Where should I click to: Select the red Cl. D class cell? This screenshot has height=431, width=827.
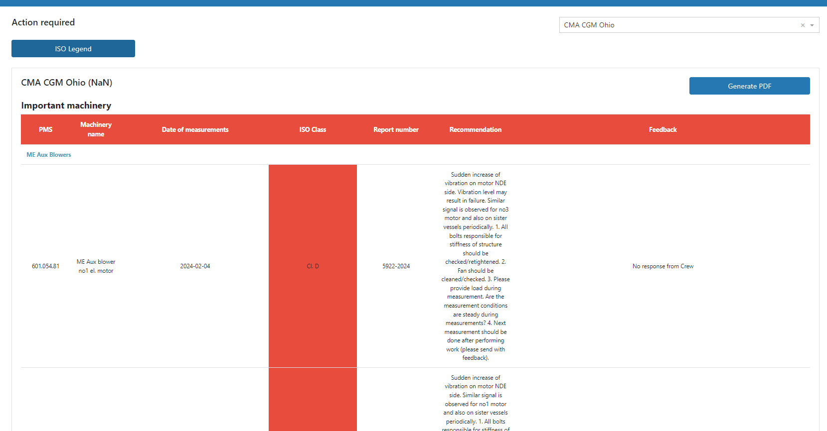tap(313, 266)
